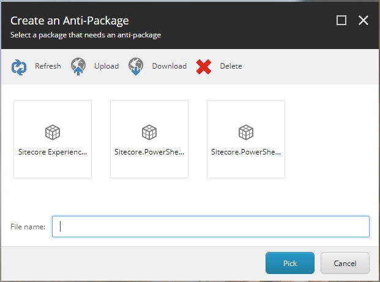Click the 'Sitecore Experienc...' package name
The height and width of the screenshot is (282, 380).
(x=53, y=151)
